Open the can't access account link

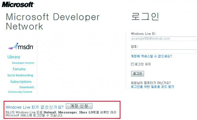[x=151, y=56]
